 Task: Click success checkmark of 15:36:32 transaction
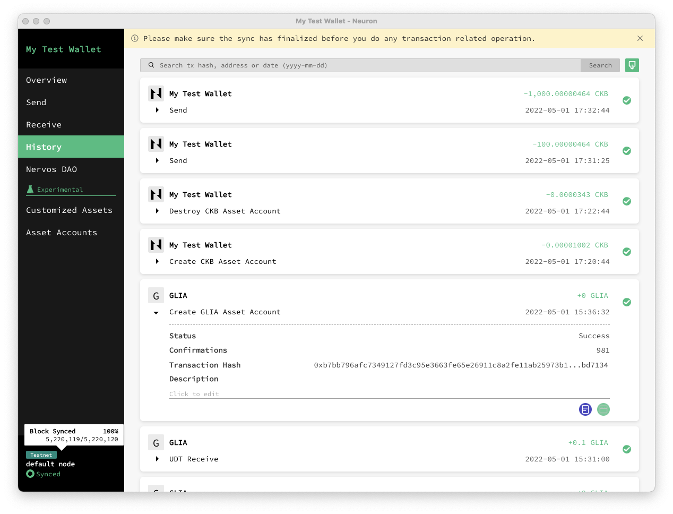click(627, 302)
